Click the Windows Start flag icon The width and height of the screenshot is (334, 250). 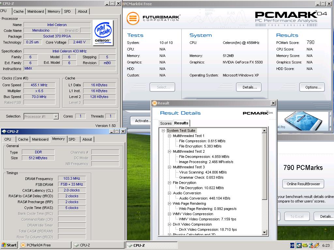[4, 245]
